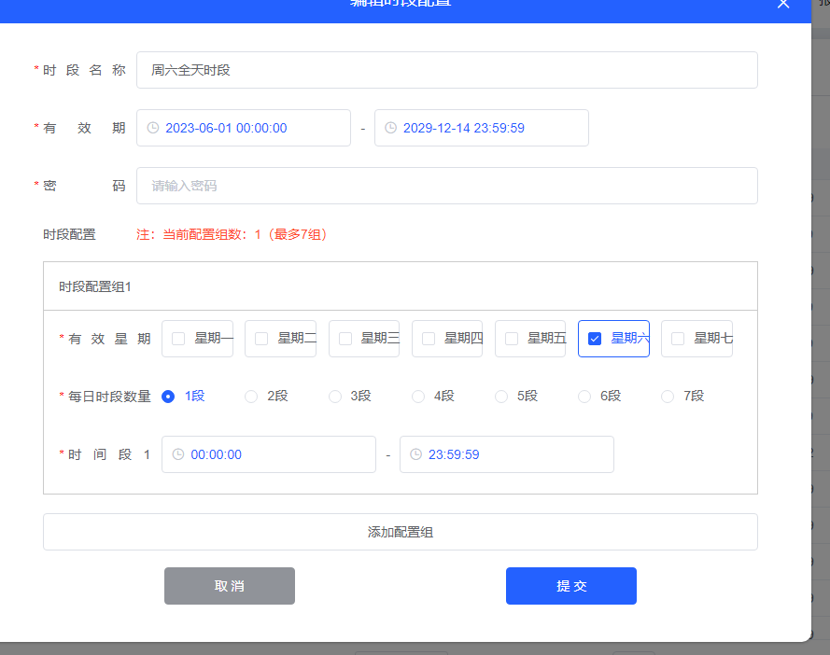
Task: Uncheck the 星期六 checkbox
Action: pos(595,339)
